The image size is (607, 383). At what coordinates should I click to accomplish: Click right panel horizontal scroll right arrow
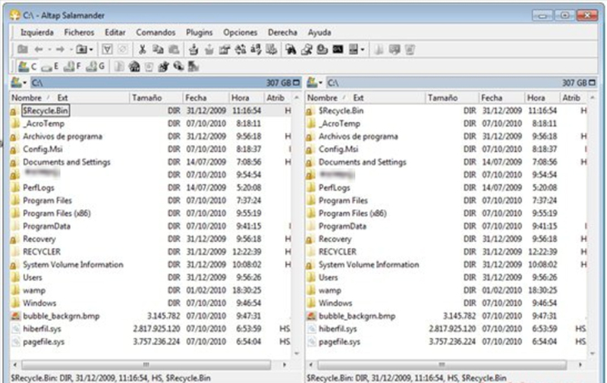580,365
